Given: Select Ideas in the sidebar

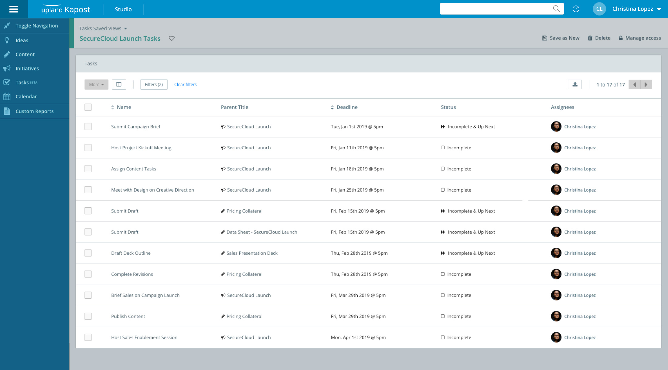Looking at the screenshot, I should coord(22,40).
